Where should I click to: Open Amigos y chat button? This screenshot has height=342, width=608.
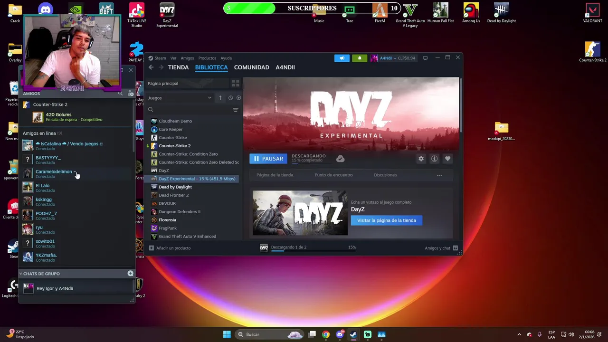441,248
